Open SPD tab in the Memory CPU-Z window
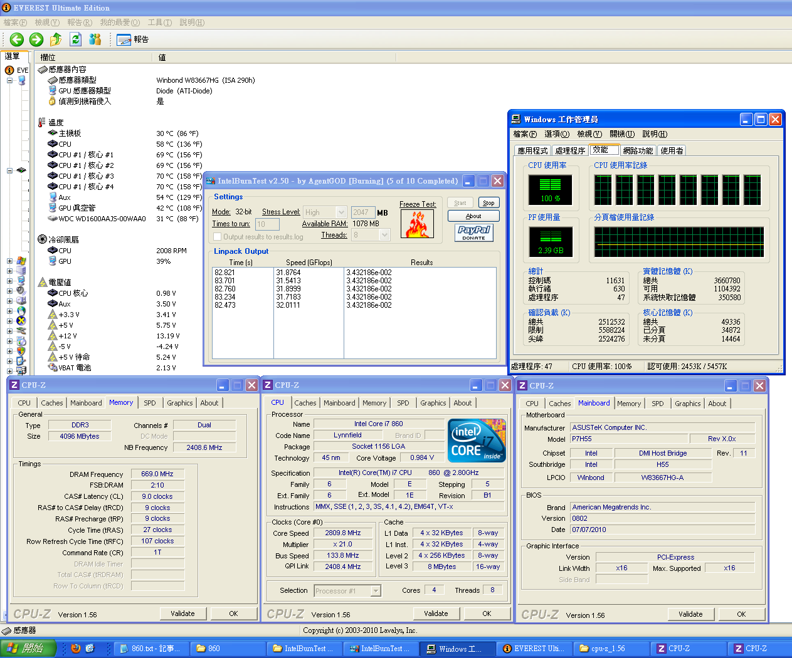 click(149, 403)
